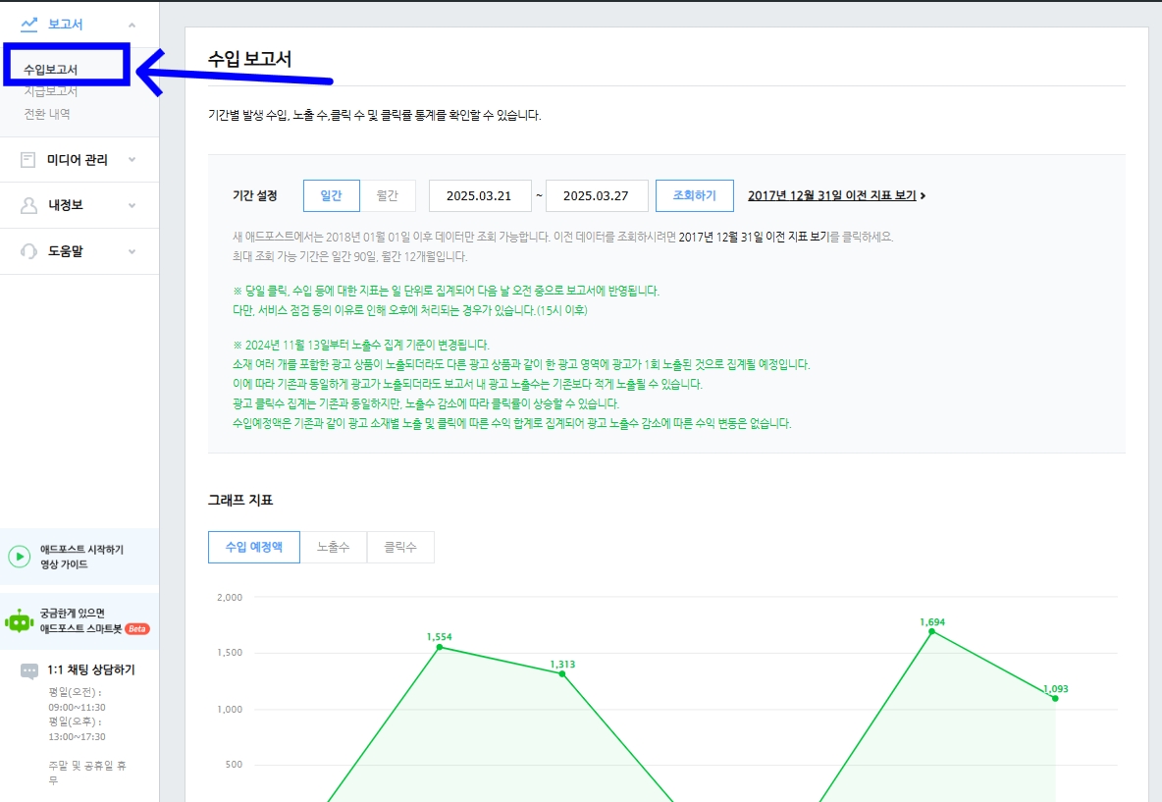Click the 2024년 11월 13일부터 notice line
Image resolution: width=1162 pixels, height=802 pixels.
click(x=361, y=346)
